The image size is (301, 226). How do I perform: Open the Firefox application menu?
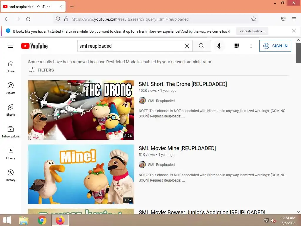pos(294,19)
